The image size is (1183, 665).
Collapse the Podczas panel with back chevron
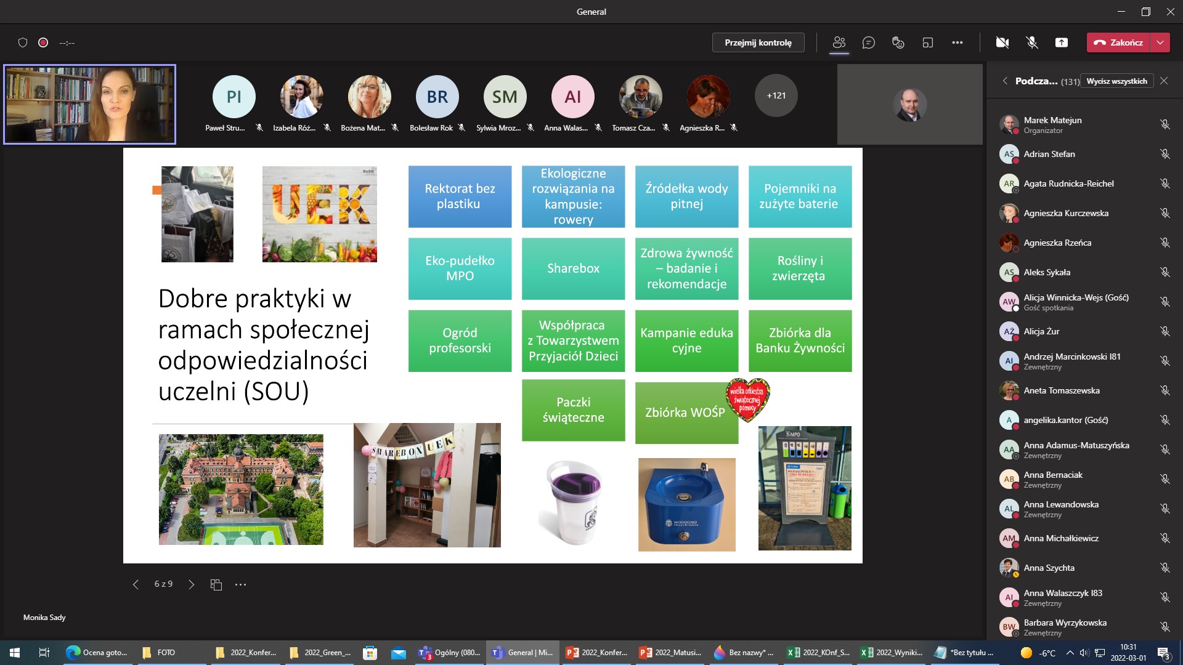(x=1005, y=81)
